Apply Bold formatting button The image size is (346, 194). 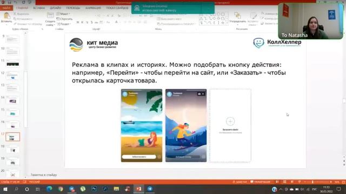click(78, 22)
